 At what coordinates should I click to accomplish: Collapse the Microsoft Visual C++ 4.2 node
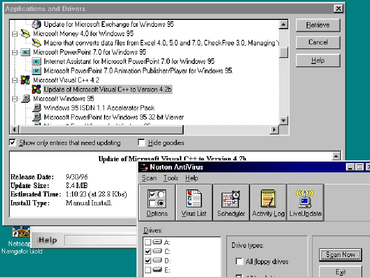click(15, 80)
